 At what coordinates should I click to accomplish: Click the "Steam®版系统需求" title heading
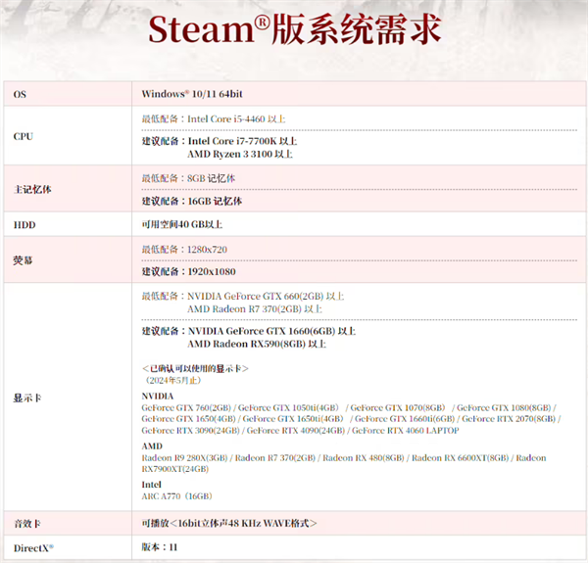tap(295, 28)
